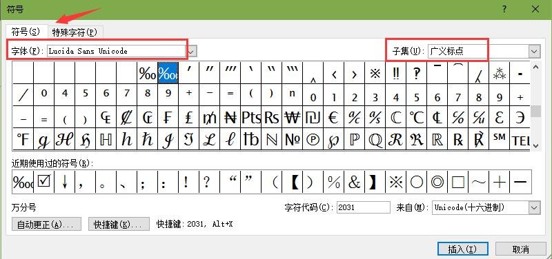Screen dimensions: 552x259
Task: Select the double-struck ℕ symbol
Action: [x=271, y=140]
